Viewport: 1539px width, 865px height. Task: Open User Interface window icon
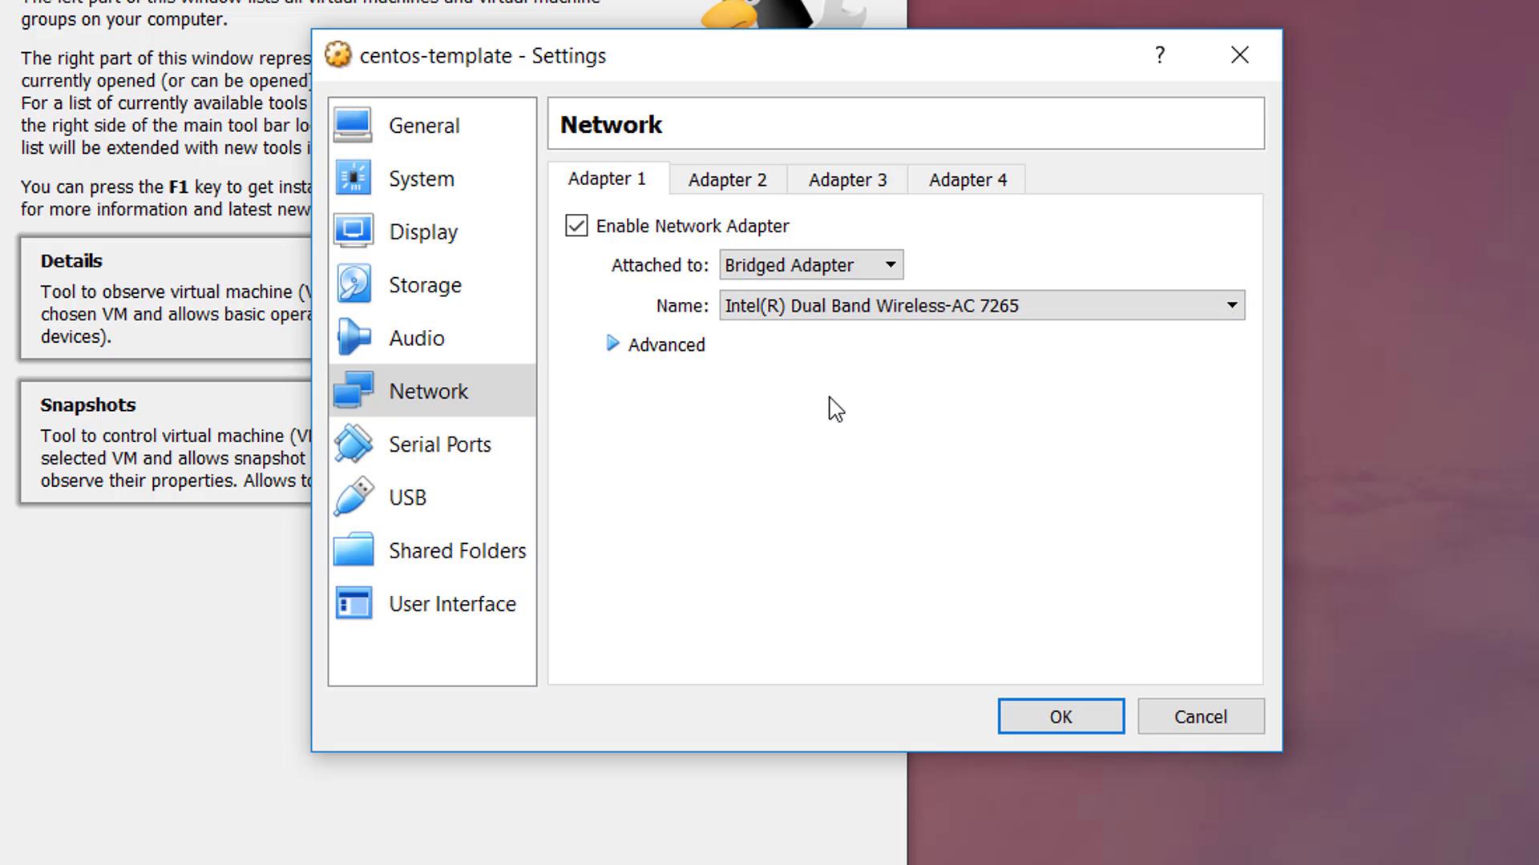coord(353,603)
